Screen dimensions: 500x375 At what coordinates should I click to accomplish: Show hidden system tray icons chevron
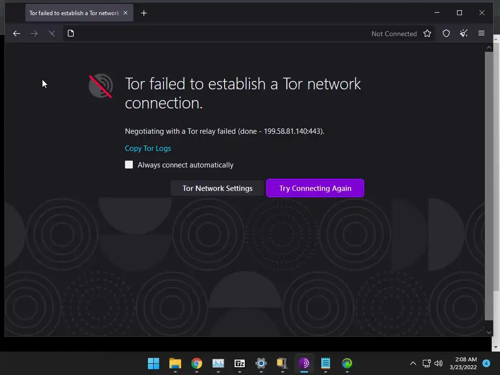tap(413, 363)
